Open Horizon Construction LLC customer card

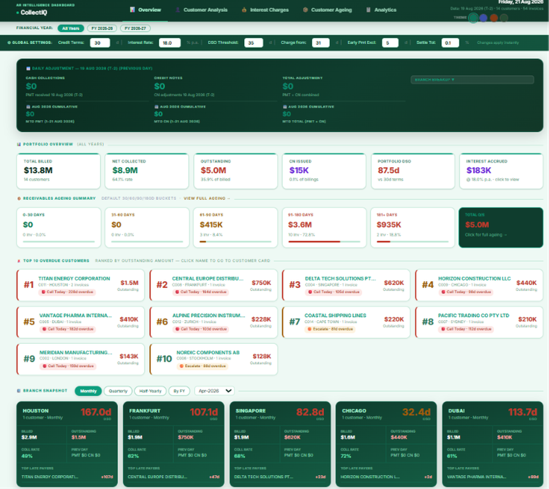coord(479,285)
